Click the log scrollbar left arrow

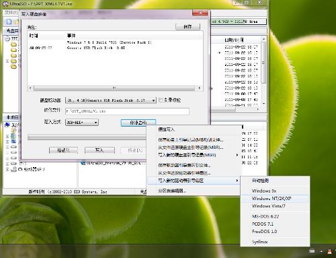click(30, 88)
